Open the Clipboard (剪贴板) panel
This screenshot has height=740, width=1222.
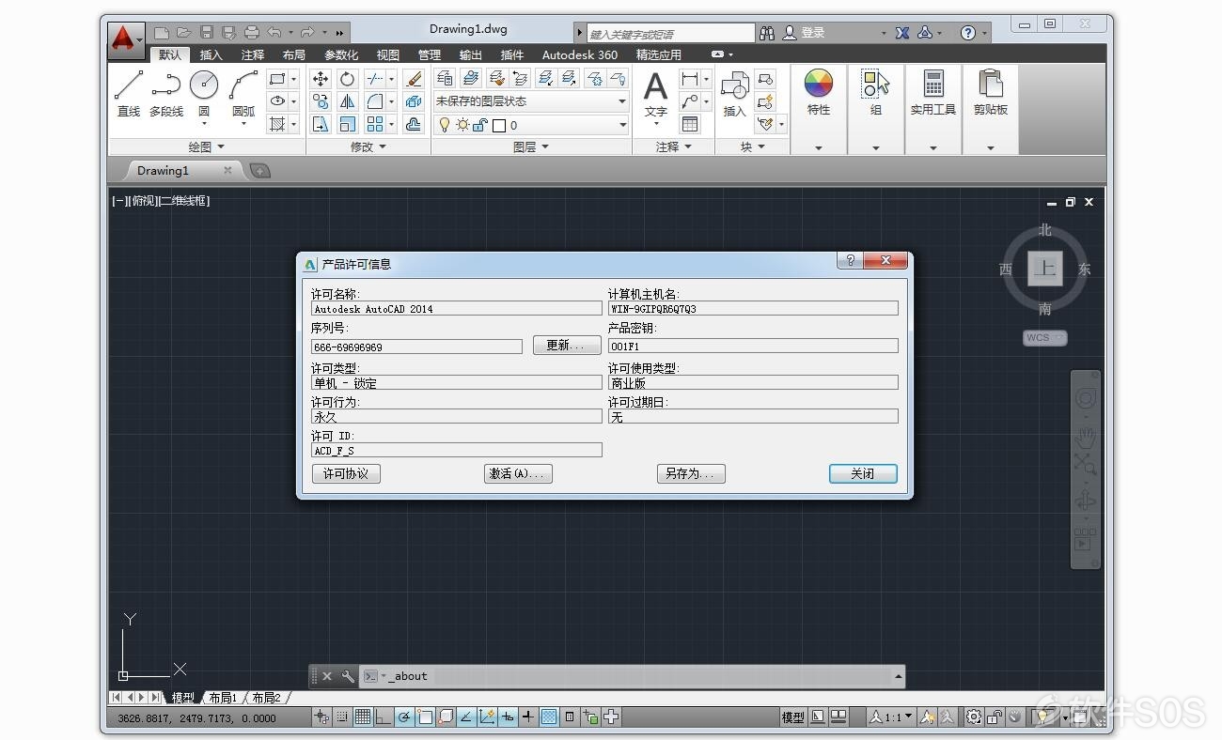pyautogui.click(x=991, y=92)
